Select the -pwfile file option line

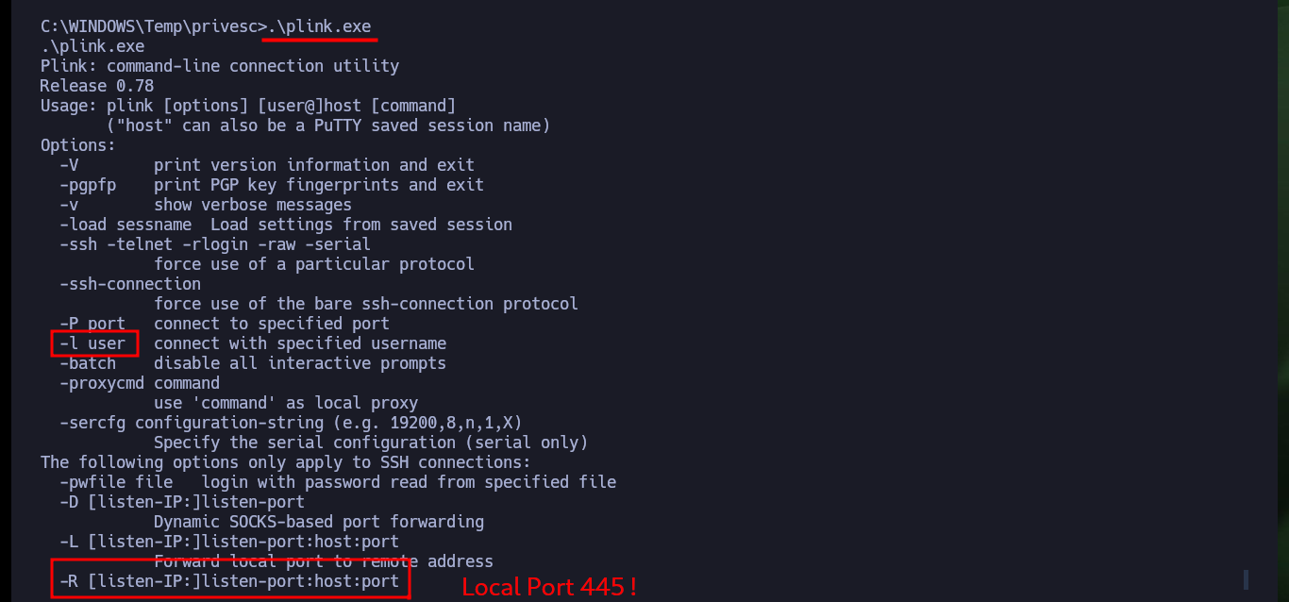[338, 482]
